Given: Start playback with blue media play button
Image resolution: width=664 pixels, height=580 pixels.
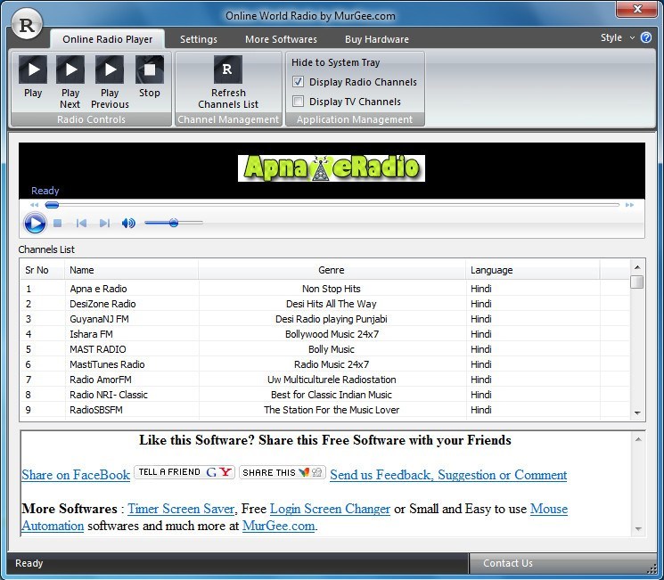Looking at the screenshot, I should [35, 223].
